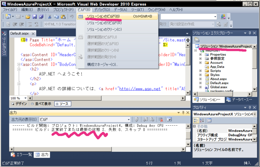260x167 pixels.
Task: Click the Undo arrow icon
Action: tap(71, 17)
